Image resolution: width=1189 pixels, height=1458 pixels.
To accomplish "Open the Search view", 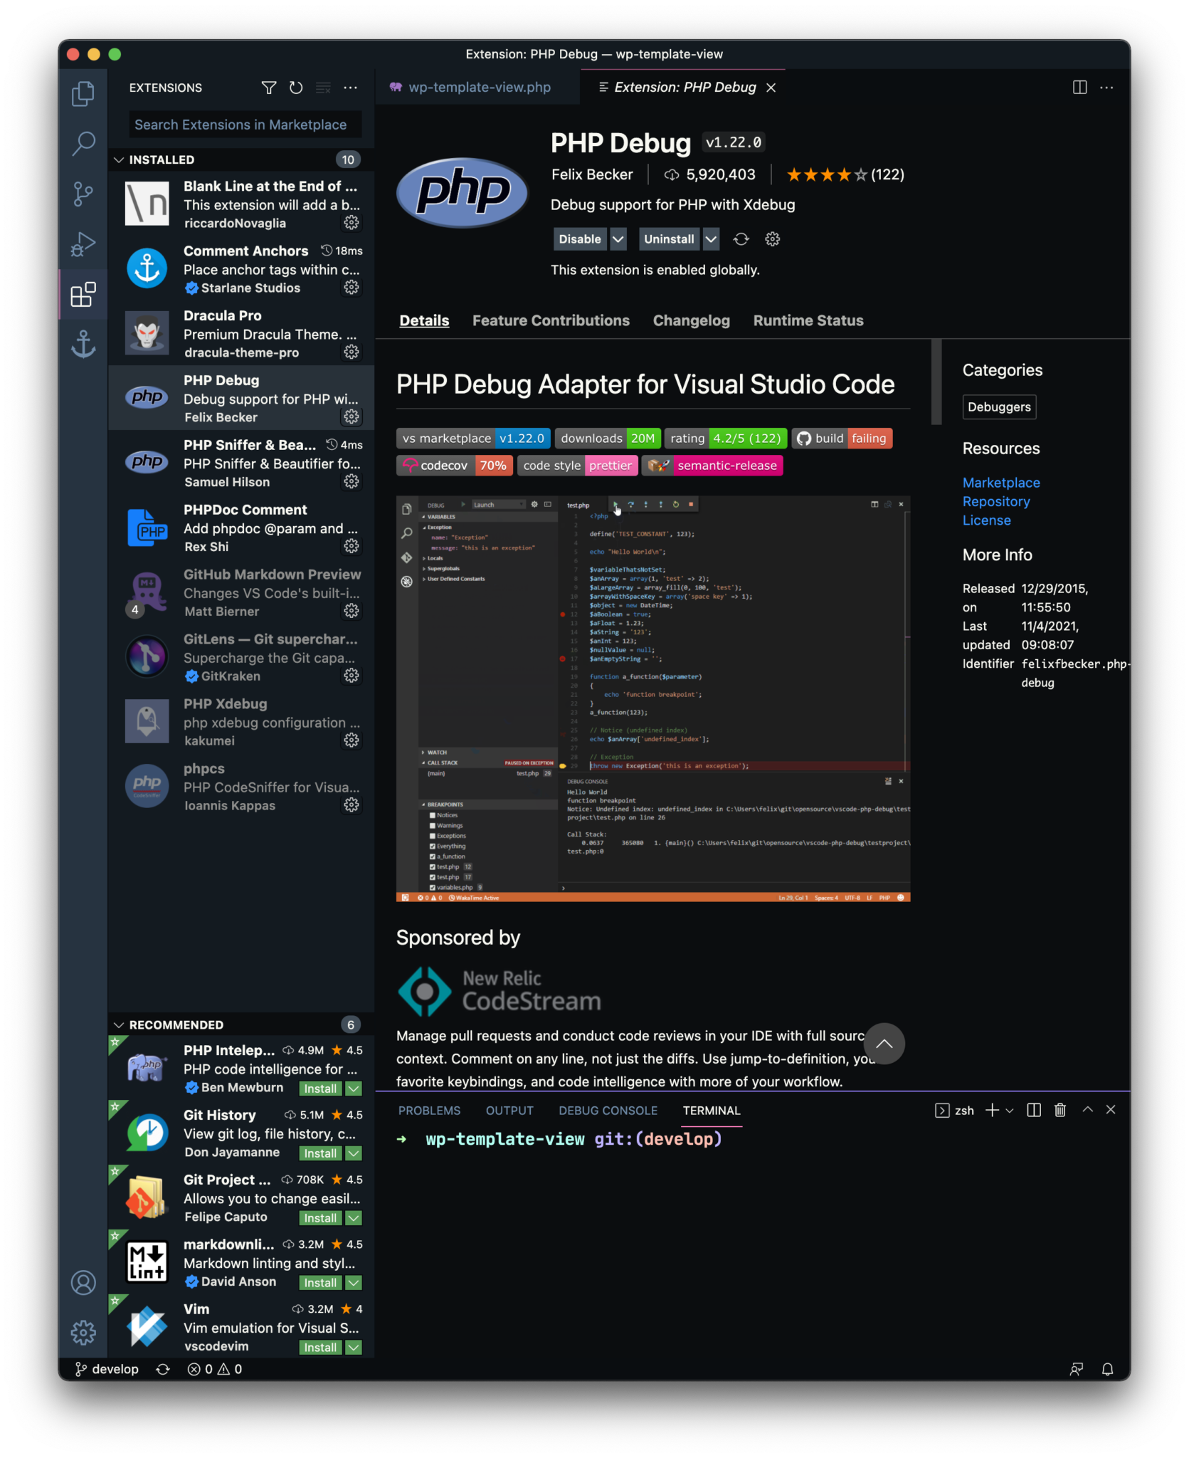I will [x=83, y=144].
